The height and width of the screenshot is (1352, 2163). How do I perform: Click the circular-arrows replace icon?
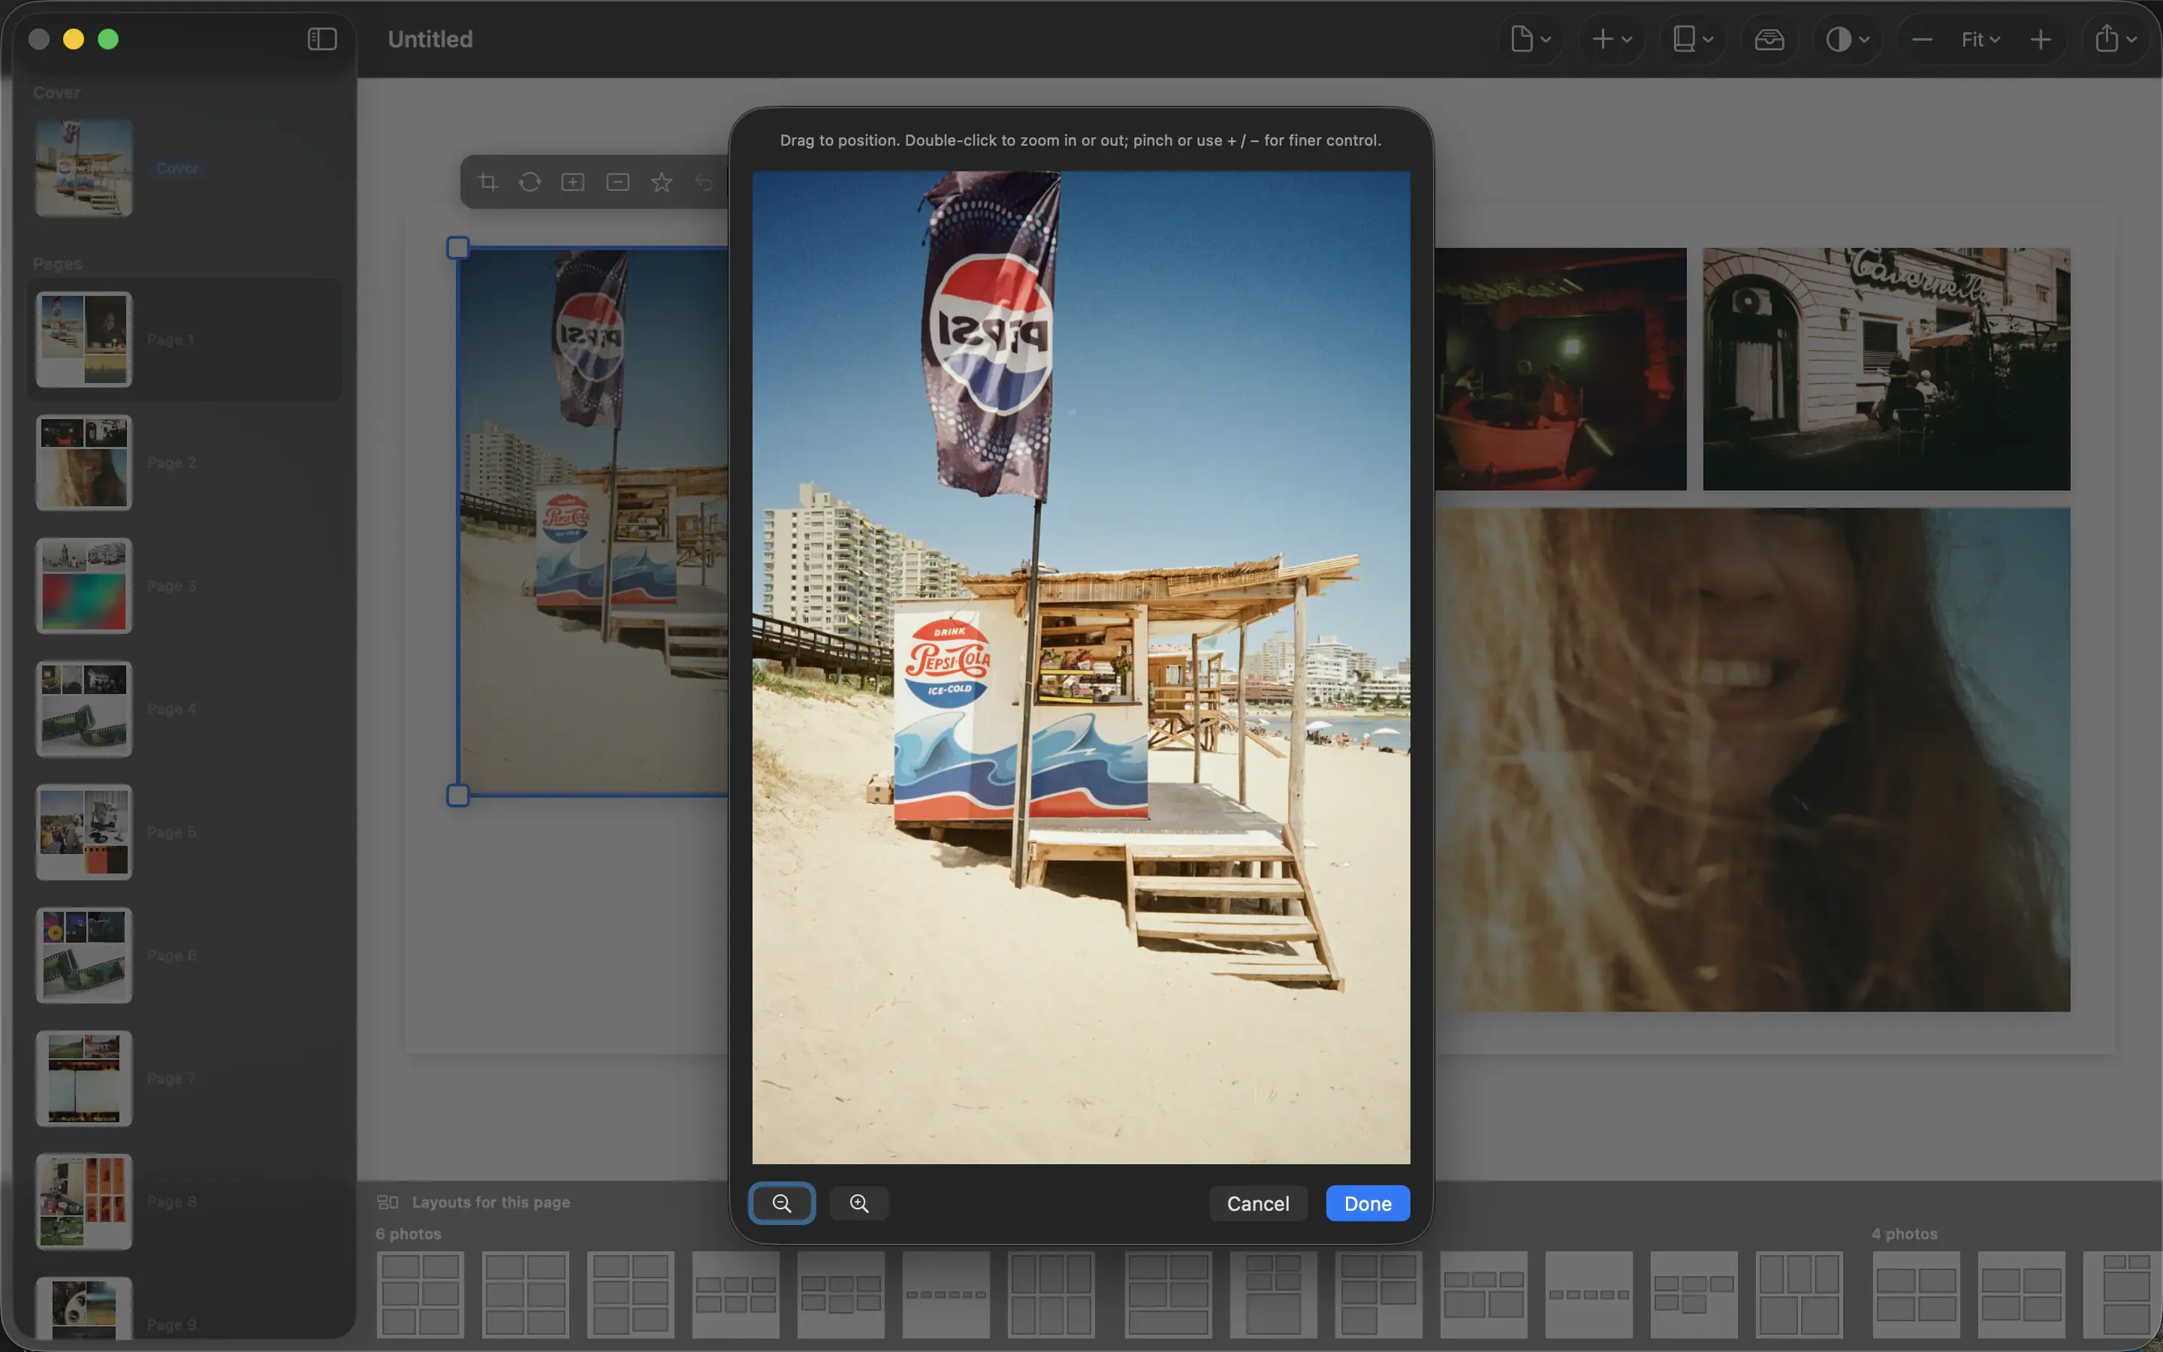530,183
